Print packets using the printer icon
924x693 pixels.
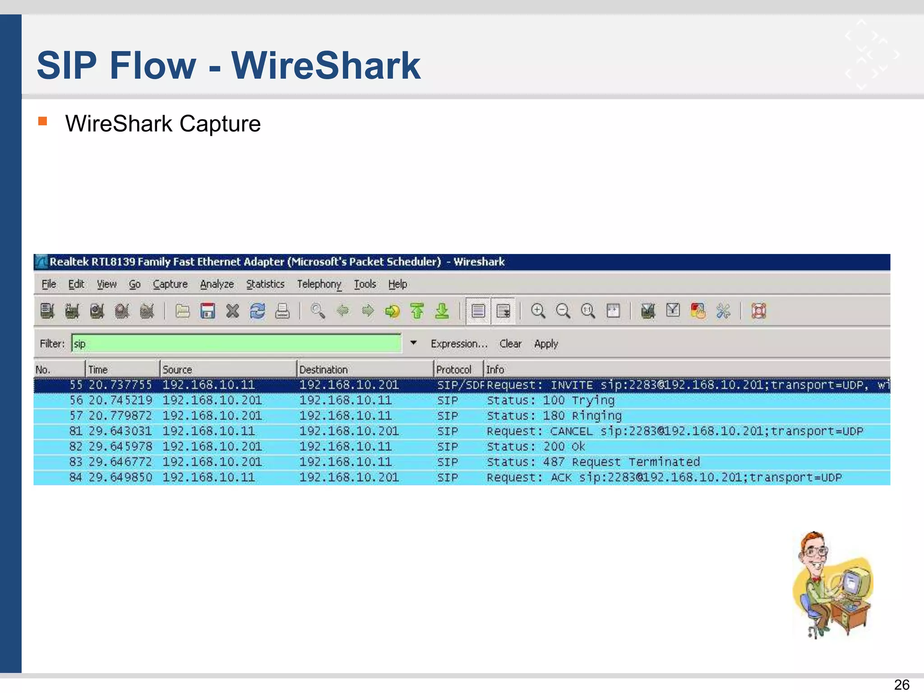pyautogui.click(x=282, y=311)
